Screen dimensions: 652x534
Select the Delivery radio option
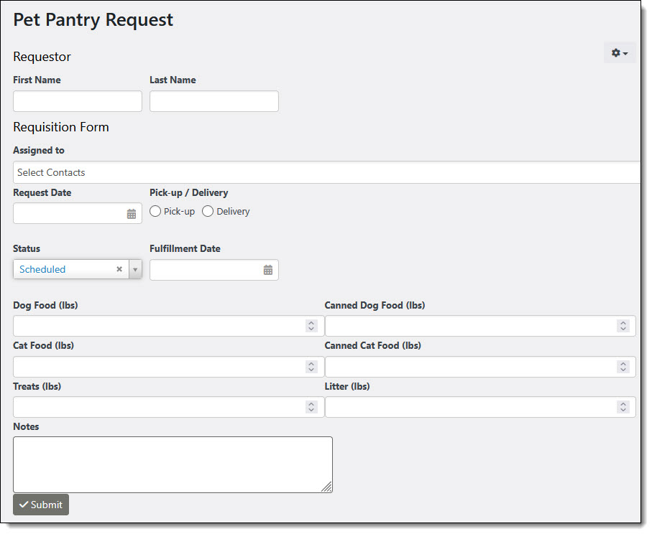(208, 212)
